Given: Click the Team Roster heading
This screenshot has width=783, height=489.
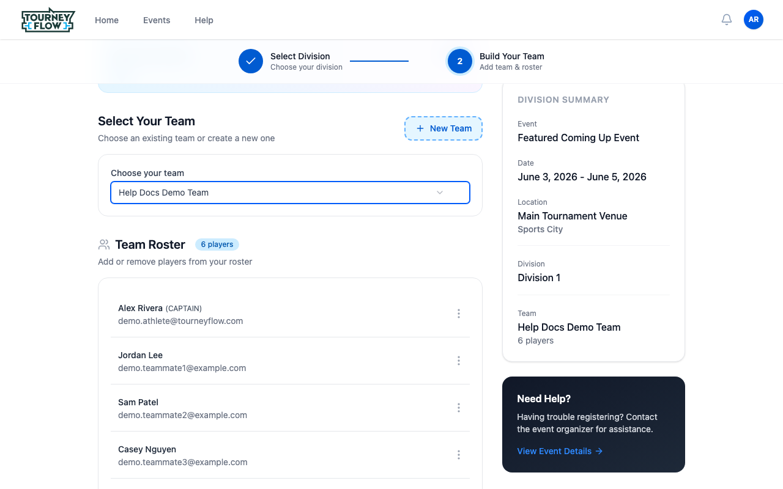Looking at the screenshot, I should click(x=150, y=244).
